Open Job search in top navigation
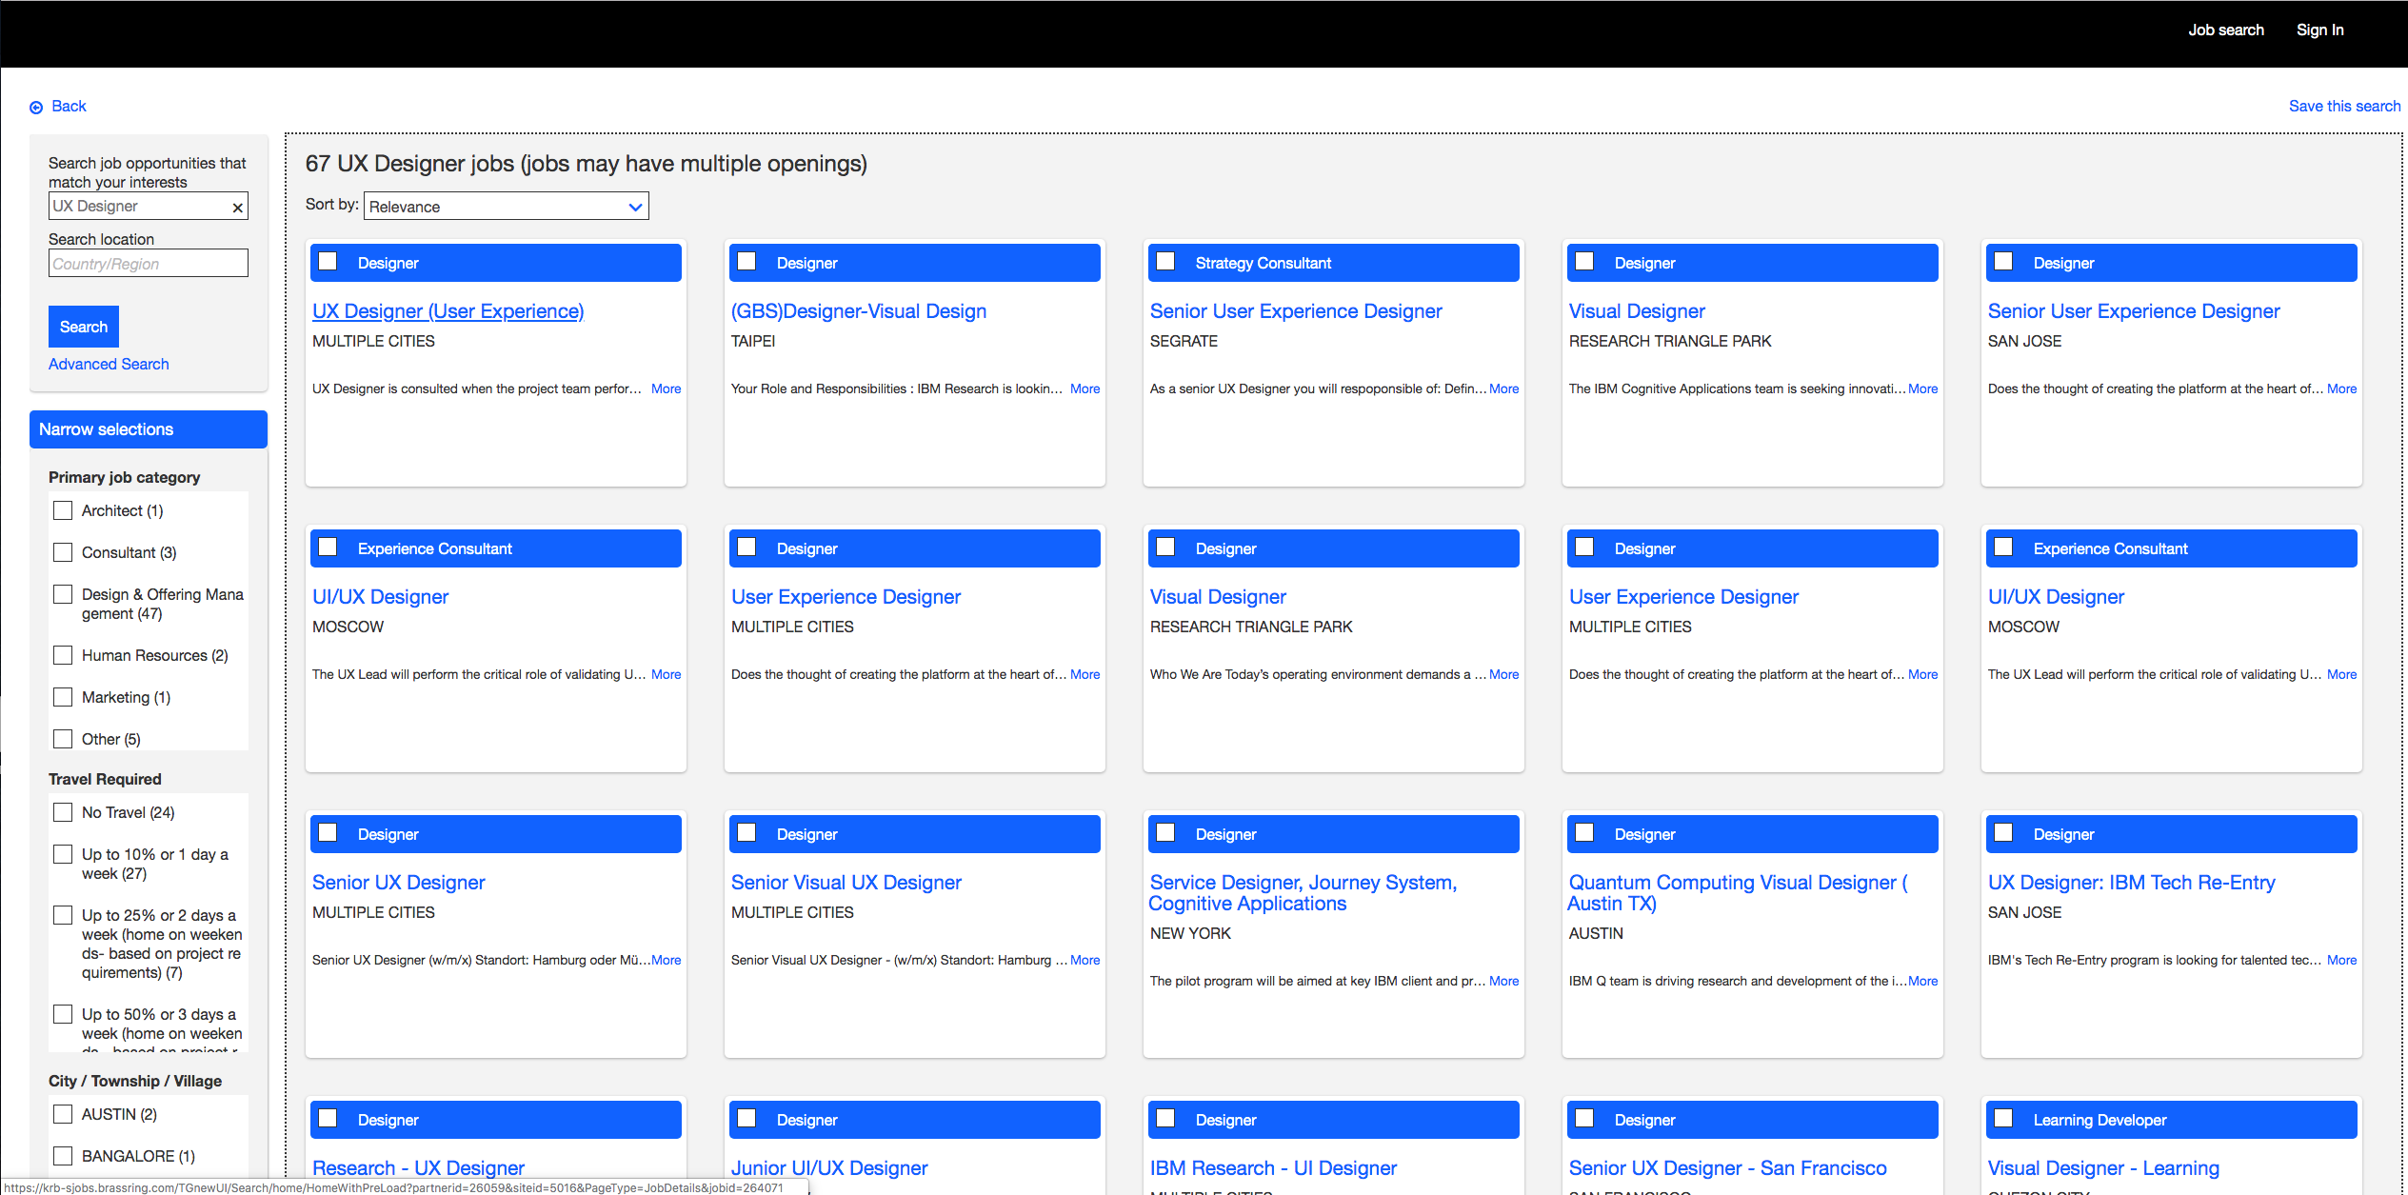The width and height of the screenshot is (2408, 1195). pos(2225,30)
